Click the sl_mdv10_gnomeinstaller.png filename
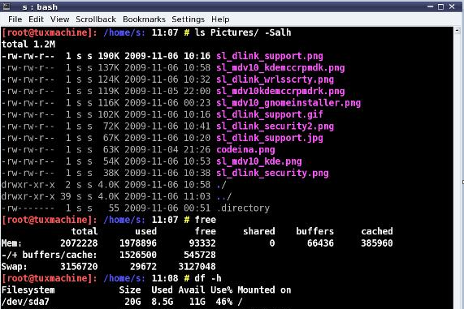 288,103
